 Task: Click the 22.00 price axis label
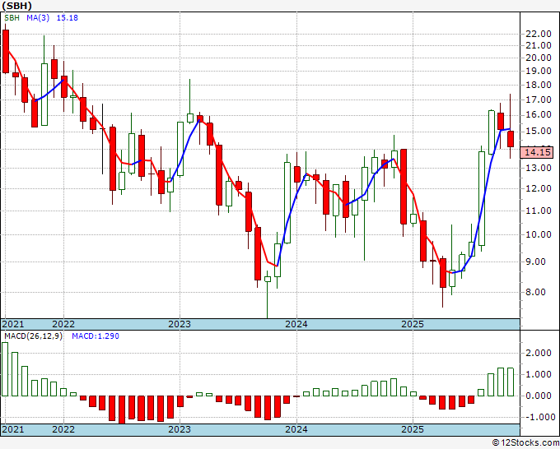(x=539, y=34)
